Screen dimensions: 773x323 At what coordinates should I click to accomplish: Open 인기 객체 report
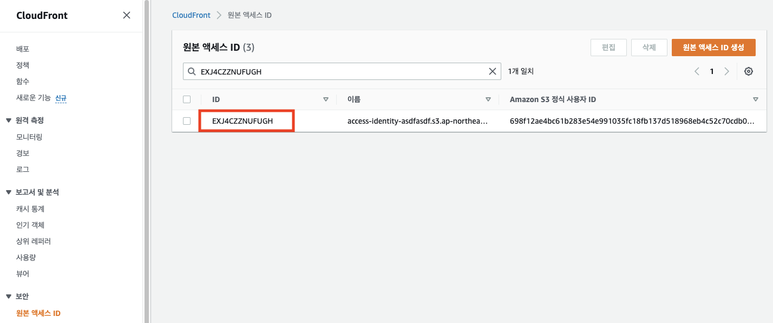coord(30,225)
